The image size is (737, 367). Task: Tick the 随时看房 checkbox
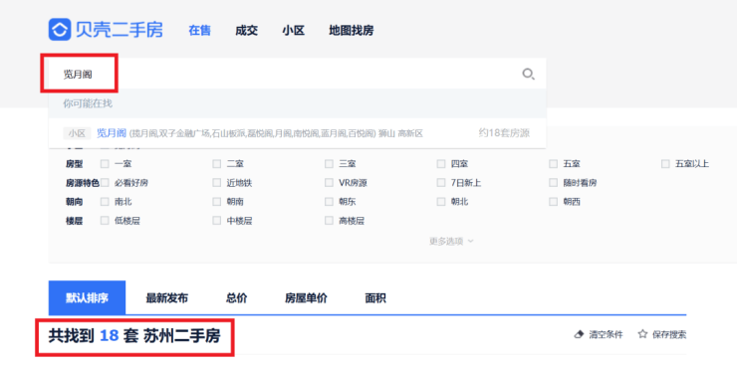(x=553, y=183)
